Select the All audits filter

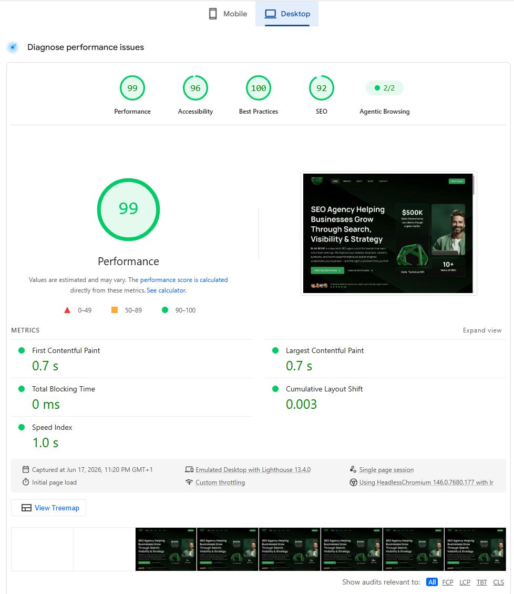coord(432,582)
